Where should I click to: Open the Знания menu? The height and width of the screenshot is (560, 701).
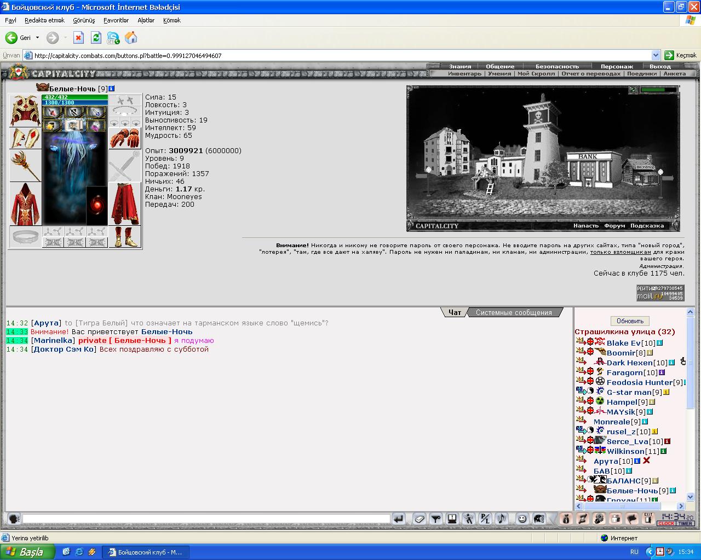click(460, 66)
